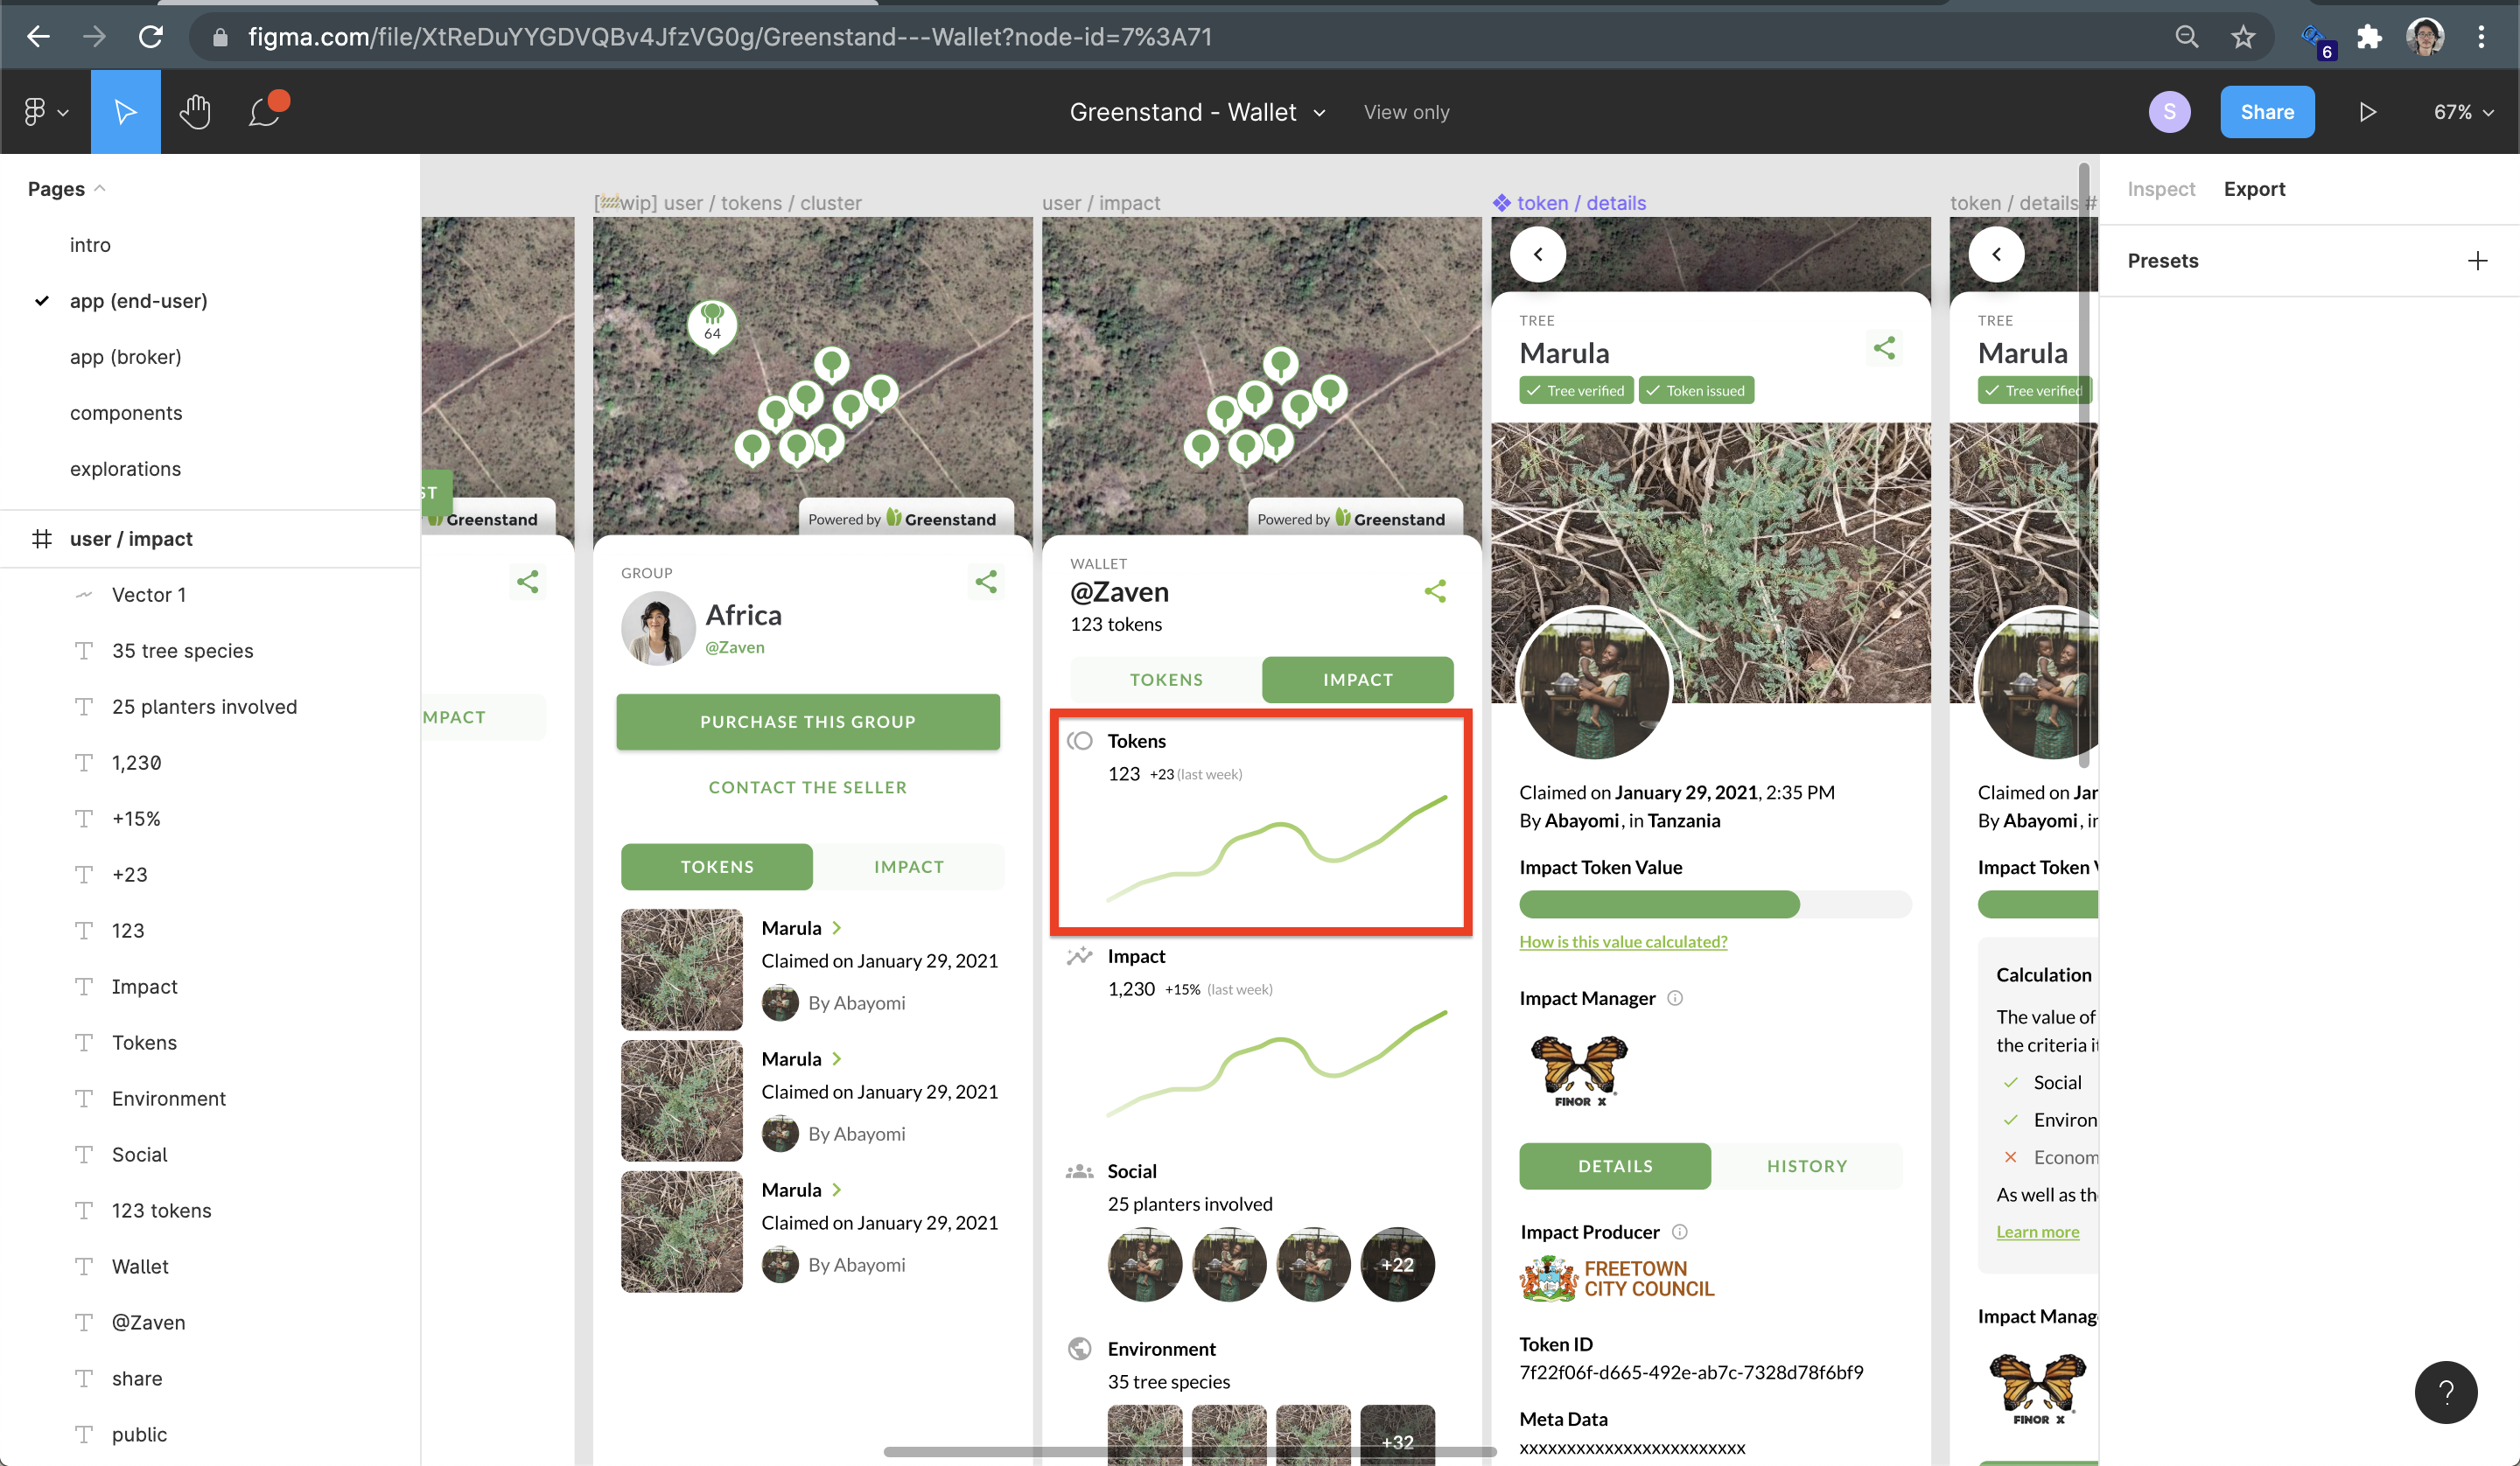Click the present play icon

click(x=2367, y=112)
